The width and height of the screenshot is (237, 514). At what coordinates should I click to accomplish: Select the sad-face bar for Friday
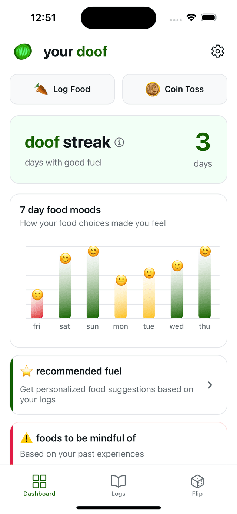pos(36,304)
